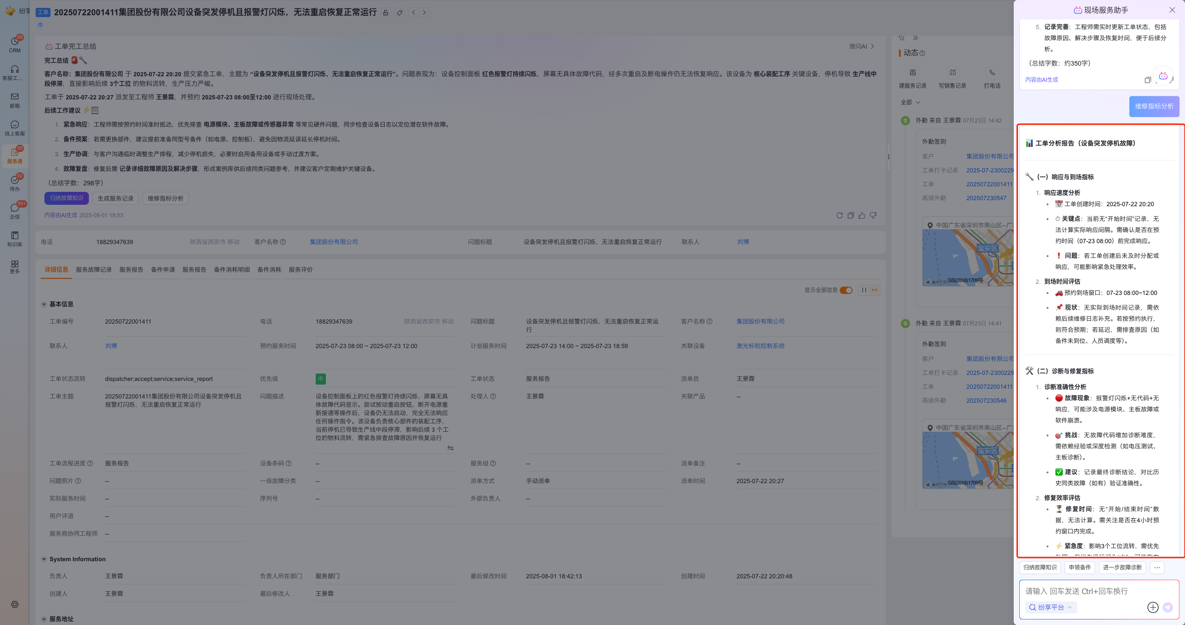Open the 纷享平台 source dropdown
This screenshot has width=1185, height=625.
pos(1051,607)
